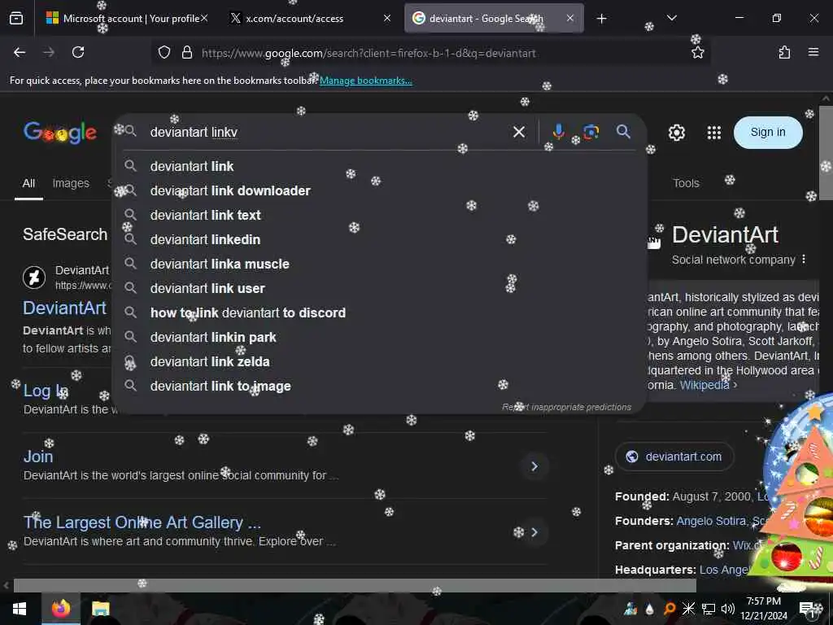Open Manage bookmarks link
Screen dimensions: 833x625
tap(365, 81)
